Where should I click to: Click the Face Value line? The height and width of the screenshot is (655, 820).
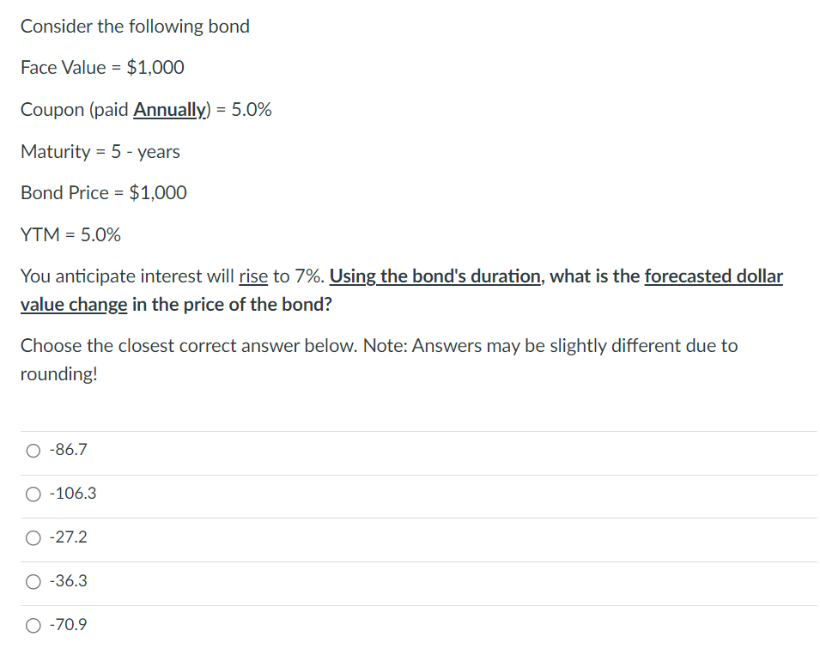click(102, 67)
